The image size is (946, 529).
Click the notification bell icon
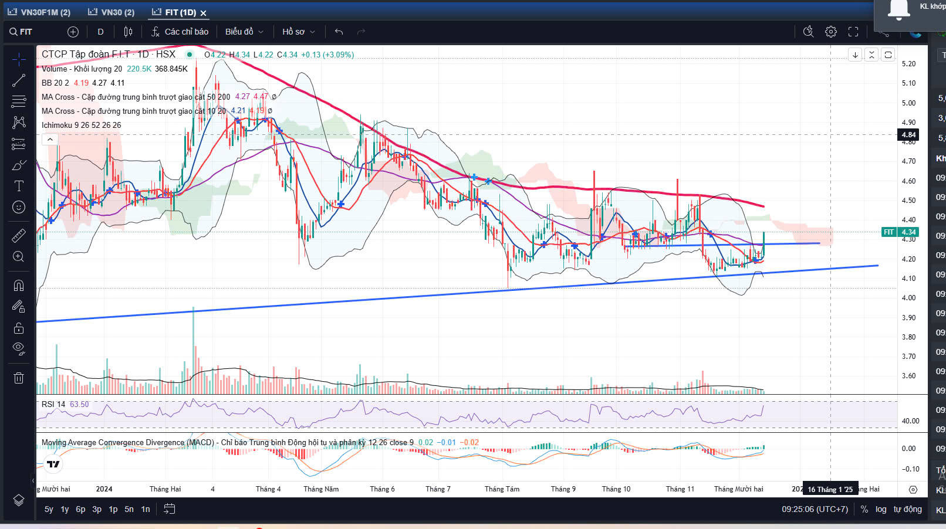tap(898, 9)
